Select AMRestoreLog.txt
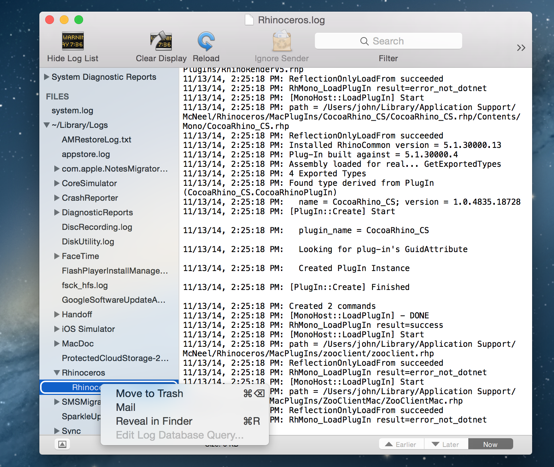This screenshot has width=554, height=467. coord(97,140)
